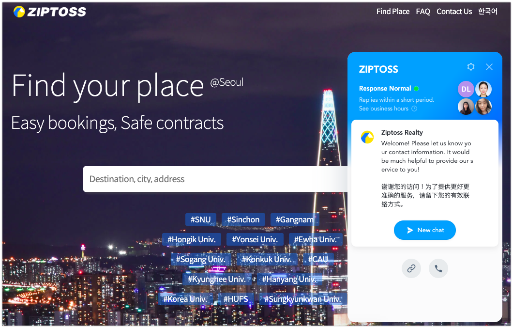Click the DL purple avatar
Viewport: 513px width, 328px height.
[466, 89]
